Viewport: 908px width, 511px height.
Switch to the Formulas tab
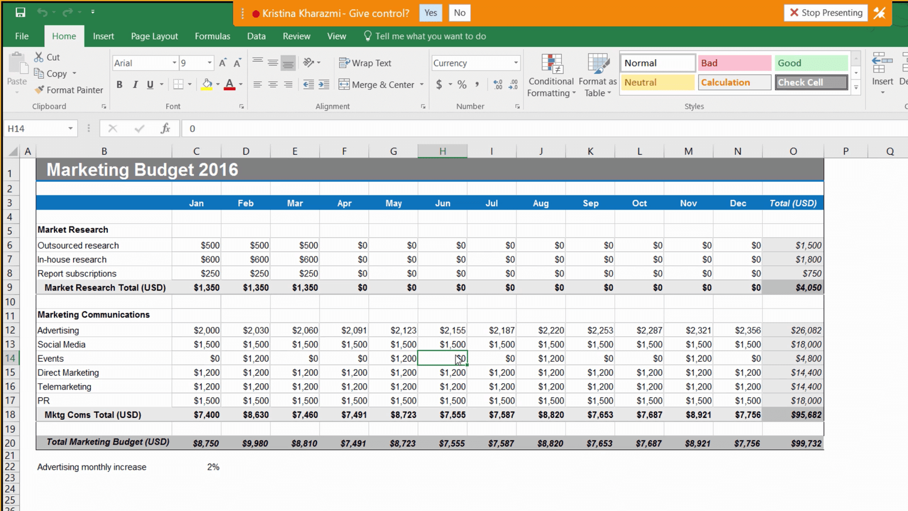point(212,36)
